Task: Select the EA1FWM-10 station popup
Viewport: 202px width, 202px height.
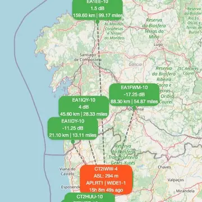Action: (x=134, y=94)
